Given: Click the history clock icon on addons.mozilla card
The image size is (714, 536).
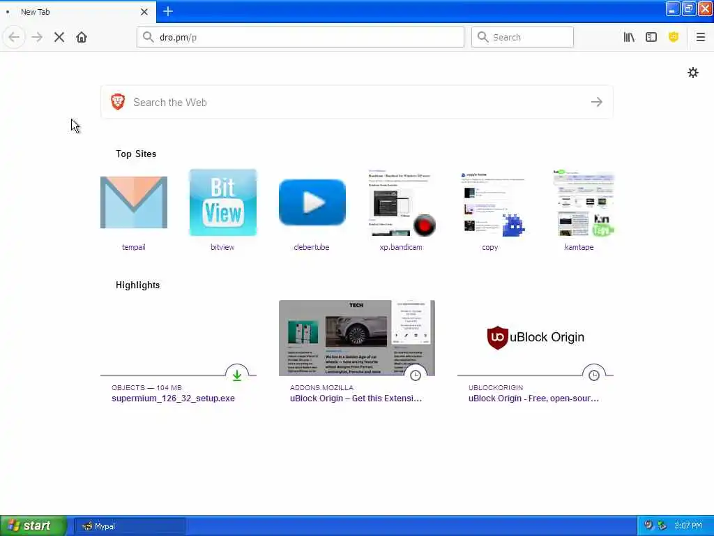Looking at the screenshot, I should coord(416,375).
